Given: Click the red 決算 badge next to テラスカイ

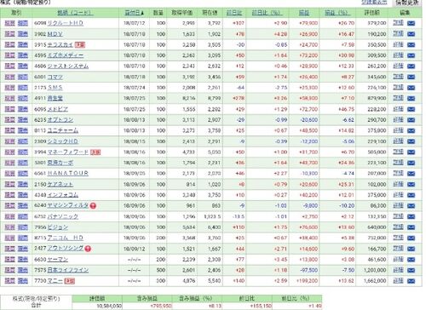Looking at the screenshot, I should pos(80,45).
